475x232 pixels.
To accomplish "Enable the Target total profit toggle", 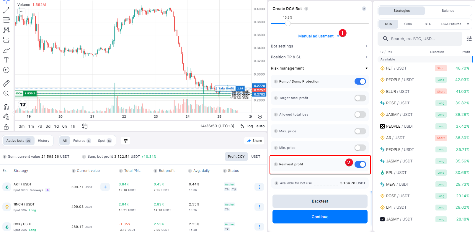I will click(x=360, y=98).
